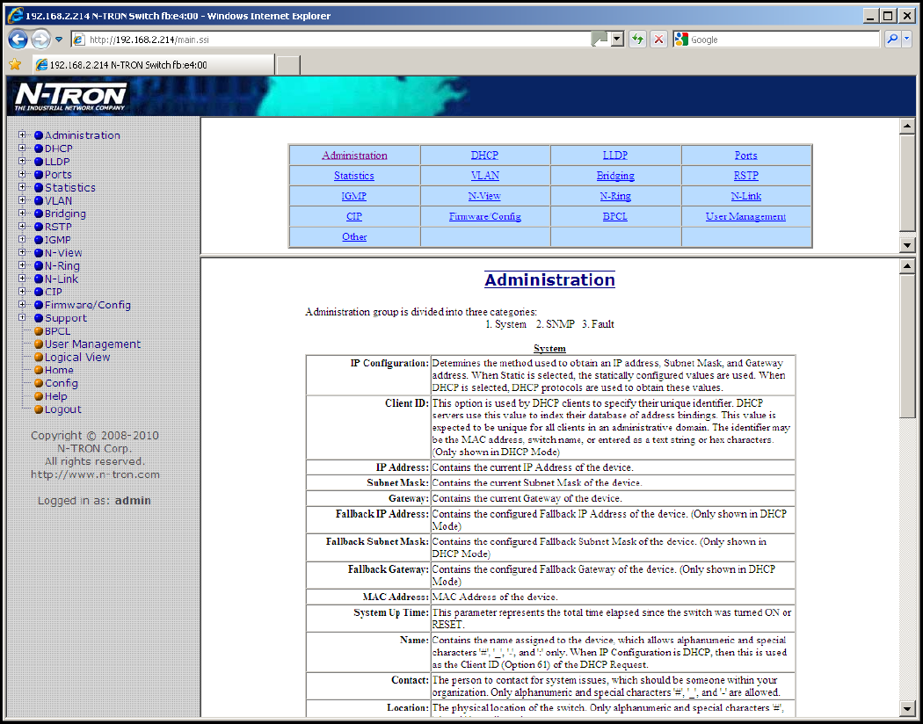Select the N-TRON Switch browser tab

pos(154,65)
